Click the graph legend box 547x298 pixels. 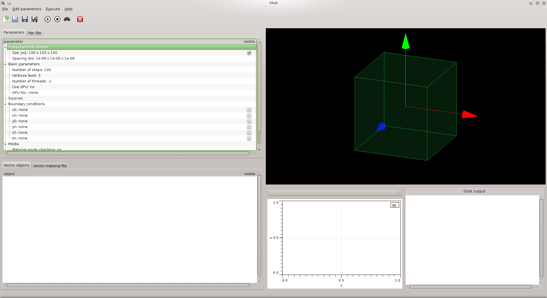tap(395, 205)
